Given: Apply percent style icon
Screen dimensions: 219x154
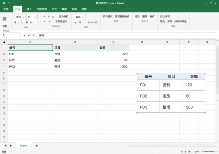Looking at the screenshot, I should tap(80, 22).
